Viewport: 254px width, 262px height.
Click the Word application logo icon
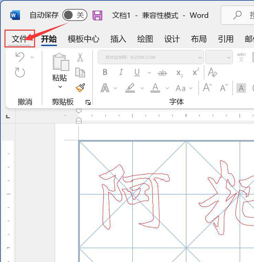coord(15,15)
